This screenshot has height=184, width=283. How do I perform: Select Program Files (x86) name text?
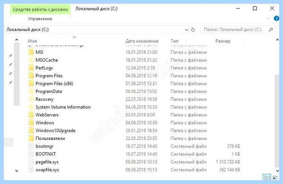pyautogui.click(x=54, y=84)
